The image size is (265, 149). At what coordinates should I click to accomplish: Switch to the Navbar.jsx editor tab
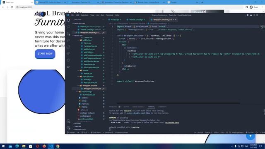[x=115, y=19]
